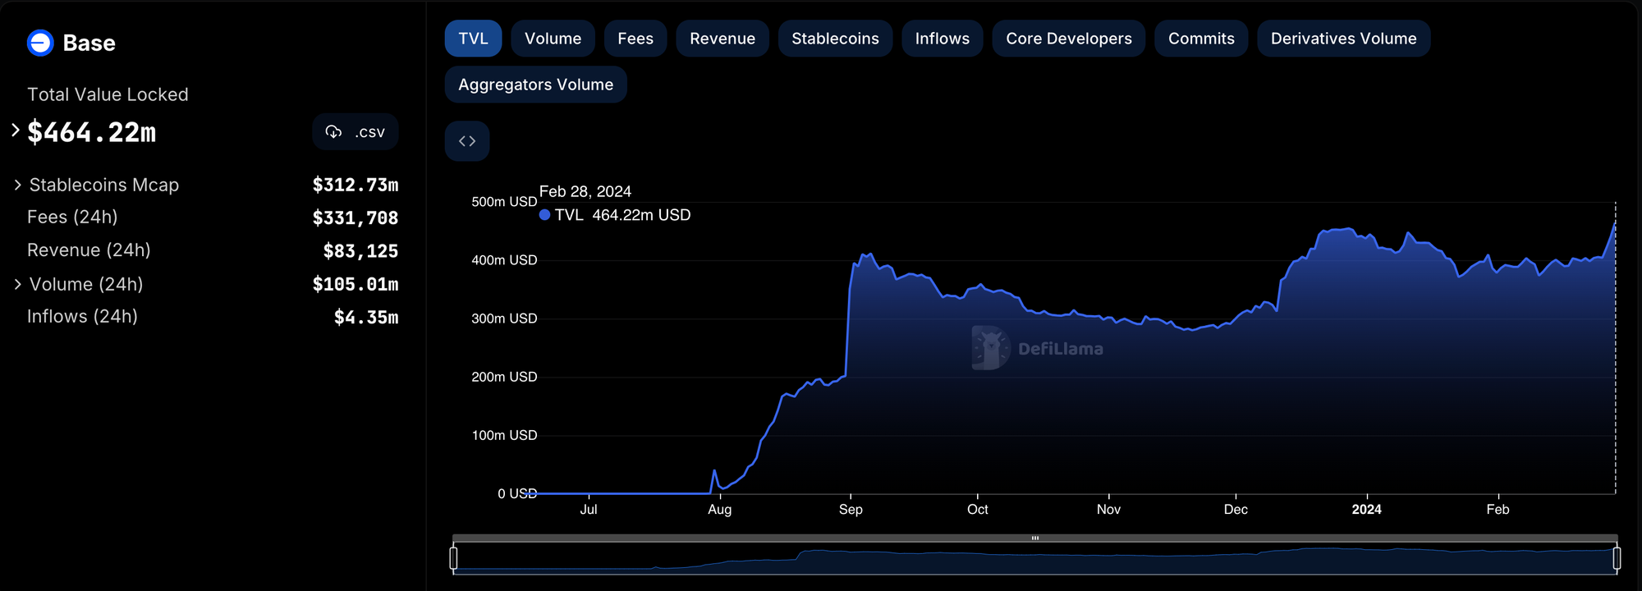Click the Aug label on the chart axis

tap(720, 510)
